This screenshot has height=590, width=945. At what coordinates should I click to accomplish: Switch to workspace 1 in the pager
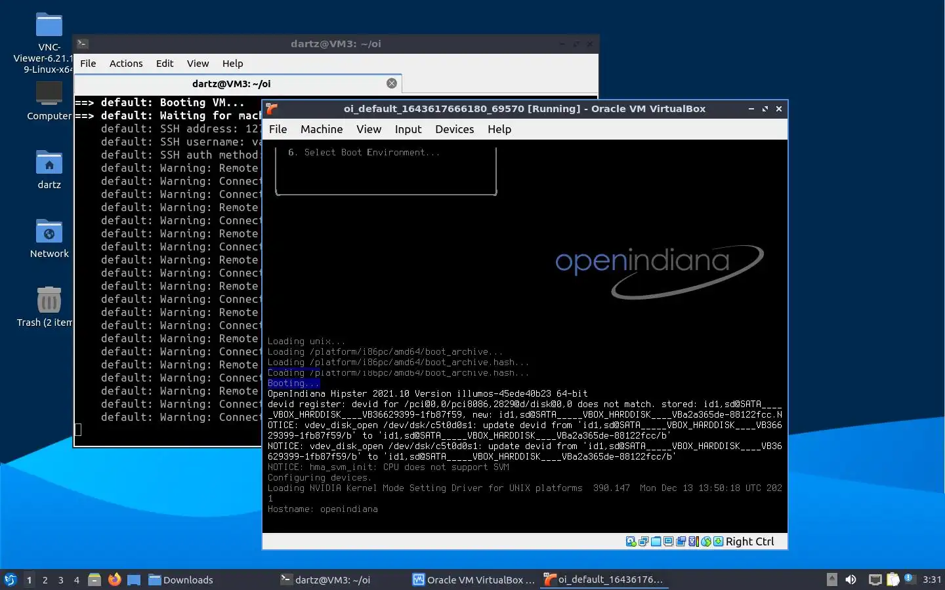point(29,580)
